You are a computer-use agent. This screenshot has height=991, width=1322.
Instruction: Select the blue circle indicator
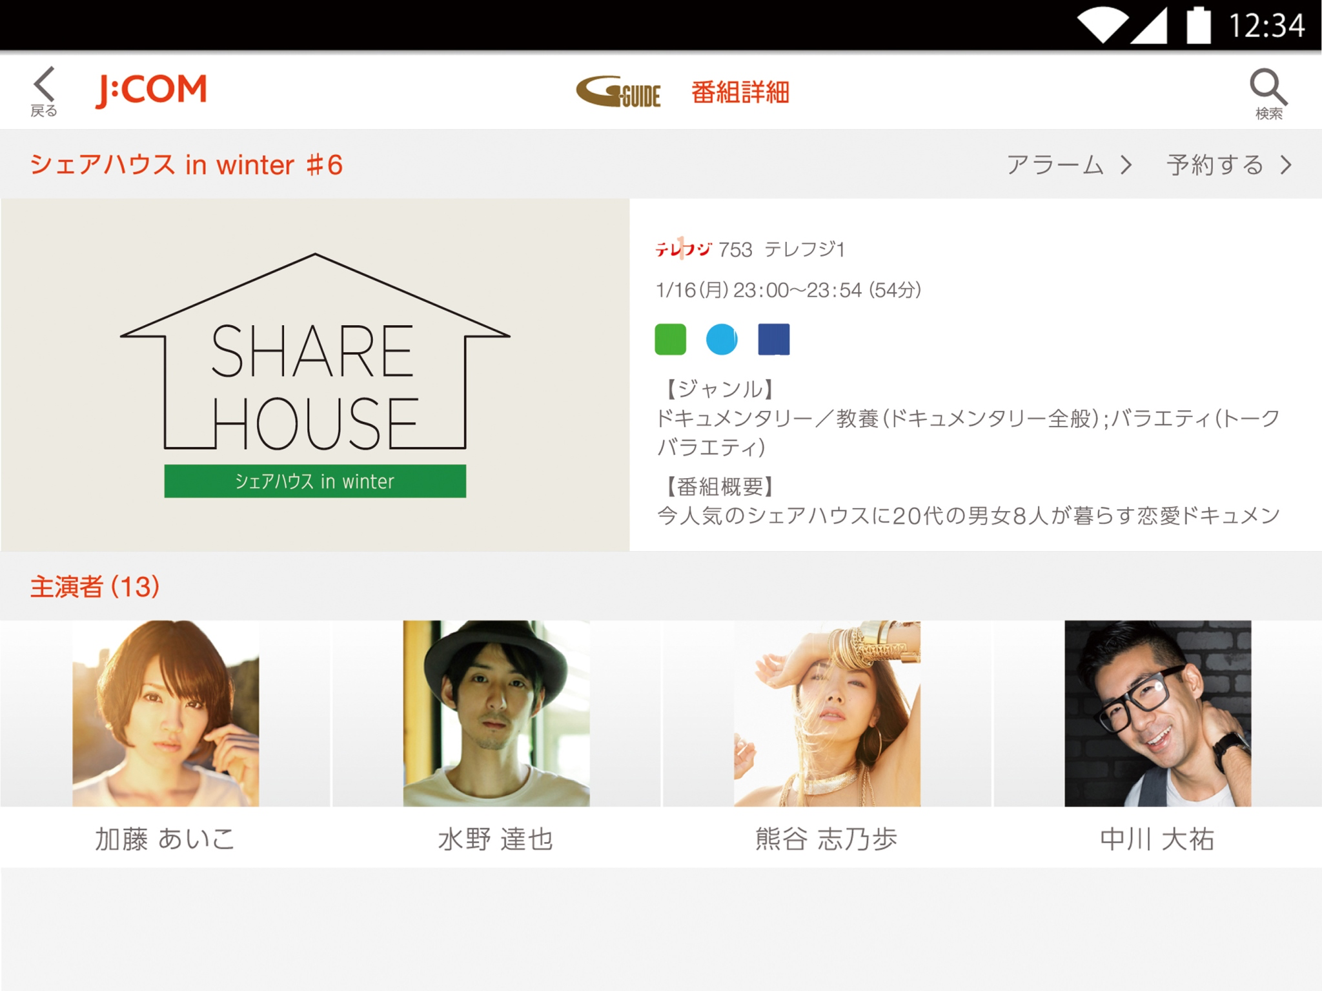(x=722, y=339)
